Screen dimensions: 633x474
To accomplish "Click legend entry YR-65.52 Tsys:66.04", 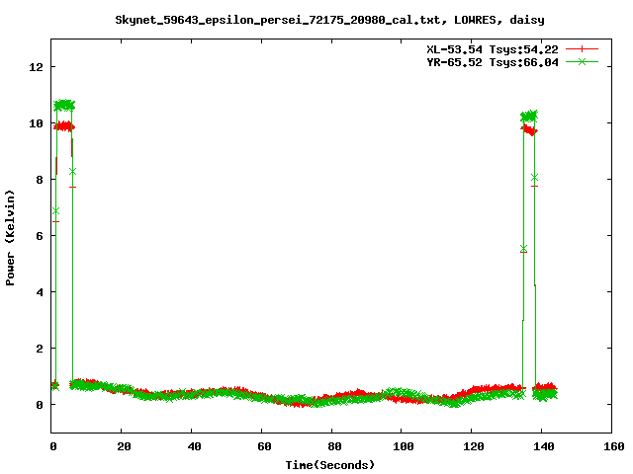I will point(493,62).
